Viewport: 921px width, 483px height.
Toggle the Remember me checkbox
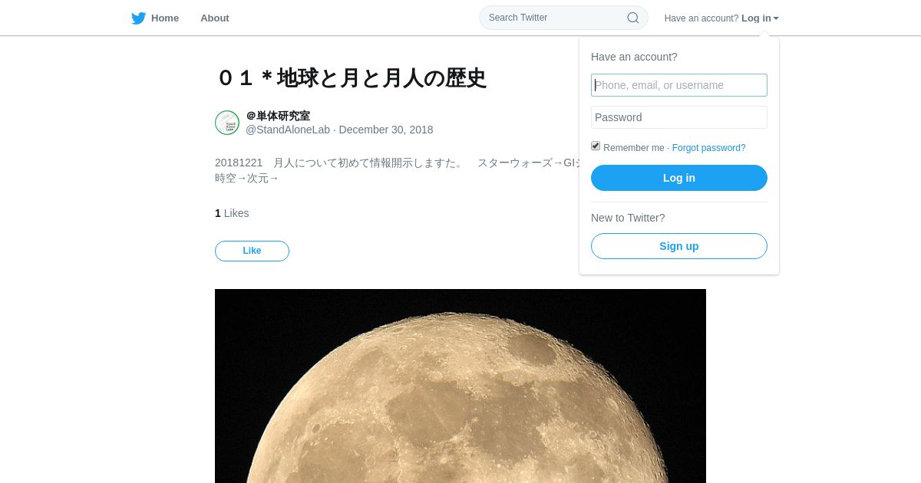click(x=596, y=146)
